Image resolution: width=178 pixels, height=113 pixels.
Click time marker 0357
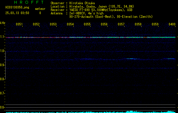pos(121,24)
